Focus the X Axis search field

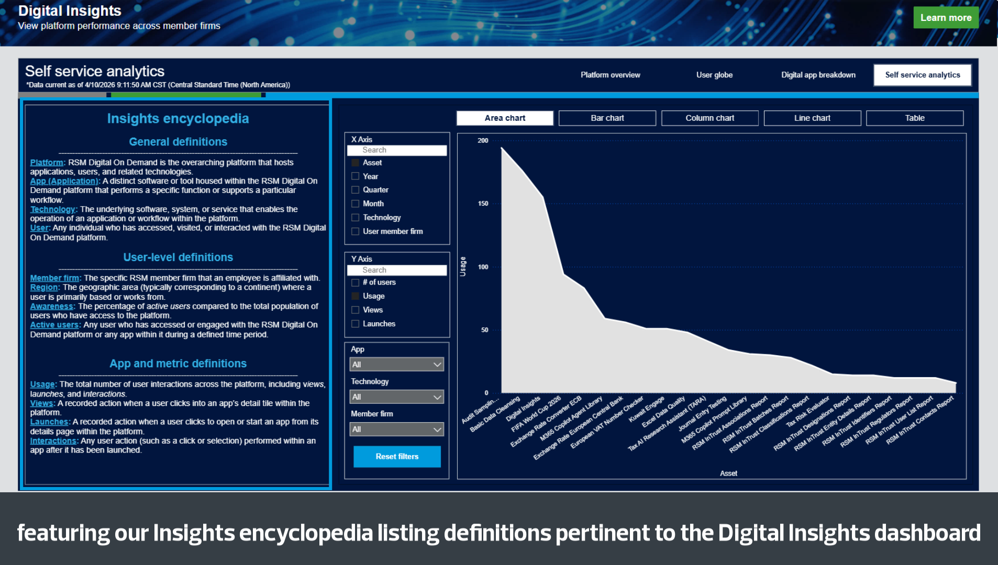point(397,150)
